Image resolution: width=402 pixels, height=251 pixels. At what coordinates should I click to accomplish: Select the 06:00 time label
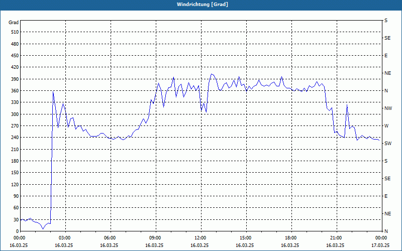pos(109,238)
